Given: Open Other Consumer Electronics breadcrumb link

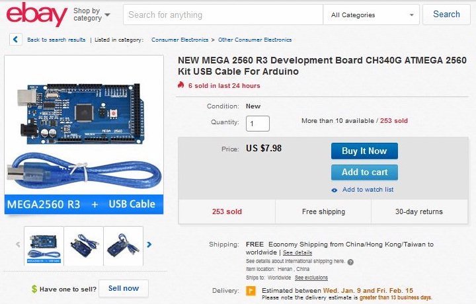Looking at the screenshot, I should [x=255, y=40].
